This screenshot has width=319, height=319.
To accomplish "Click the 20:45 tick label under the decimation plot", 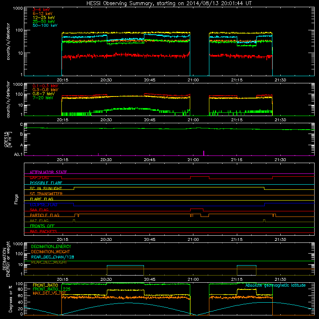I will (150, 279).
